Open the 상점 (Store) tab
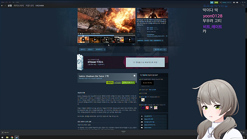The height and width of the screenshot is (139, 247). coord(10,6)
